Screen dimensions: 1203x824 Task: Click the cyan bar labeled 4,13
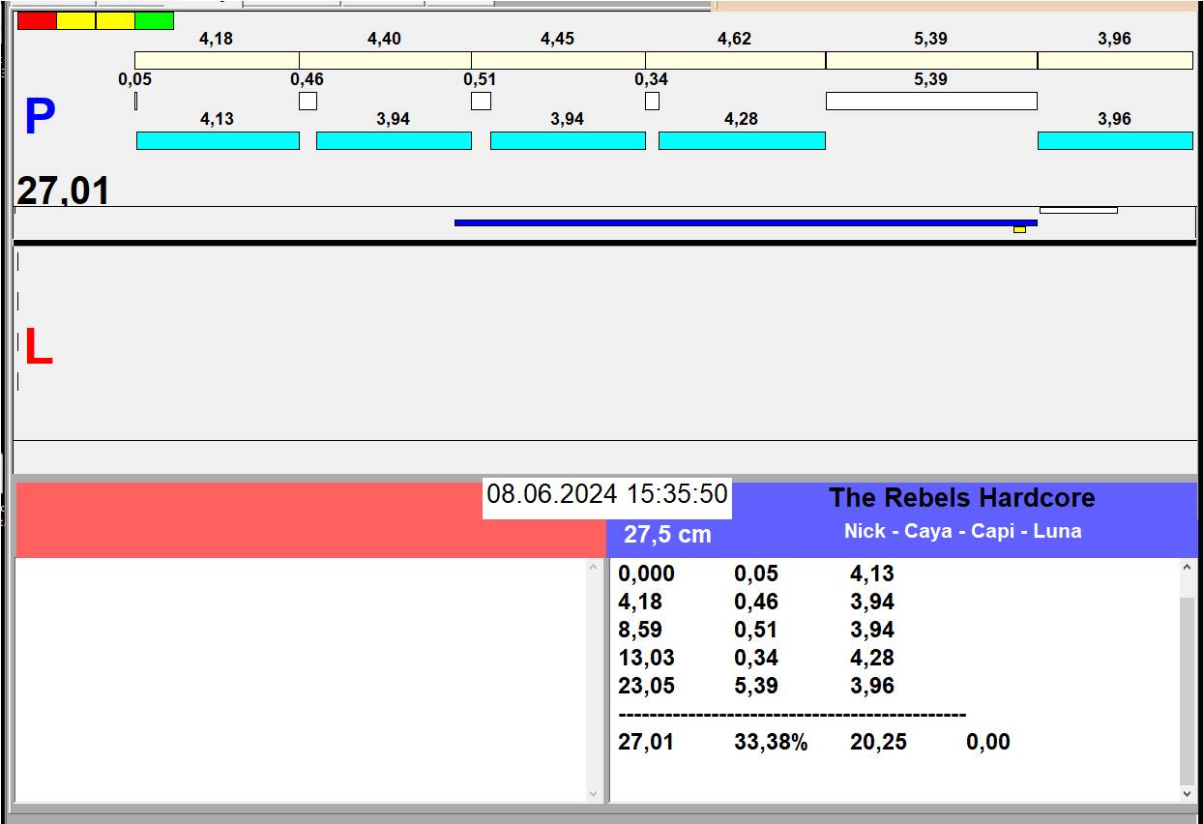pos(218,140)
